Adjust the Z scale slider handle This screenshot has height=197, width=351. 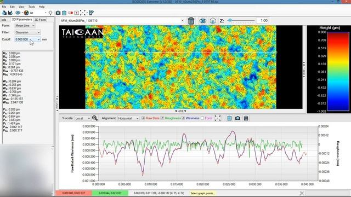tap(230, 20)
